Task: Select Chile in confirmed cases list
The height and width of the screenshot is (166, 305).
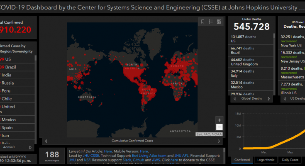Action: point(17,99)
